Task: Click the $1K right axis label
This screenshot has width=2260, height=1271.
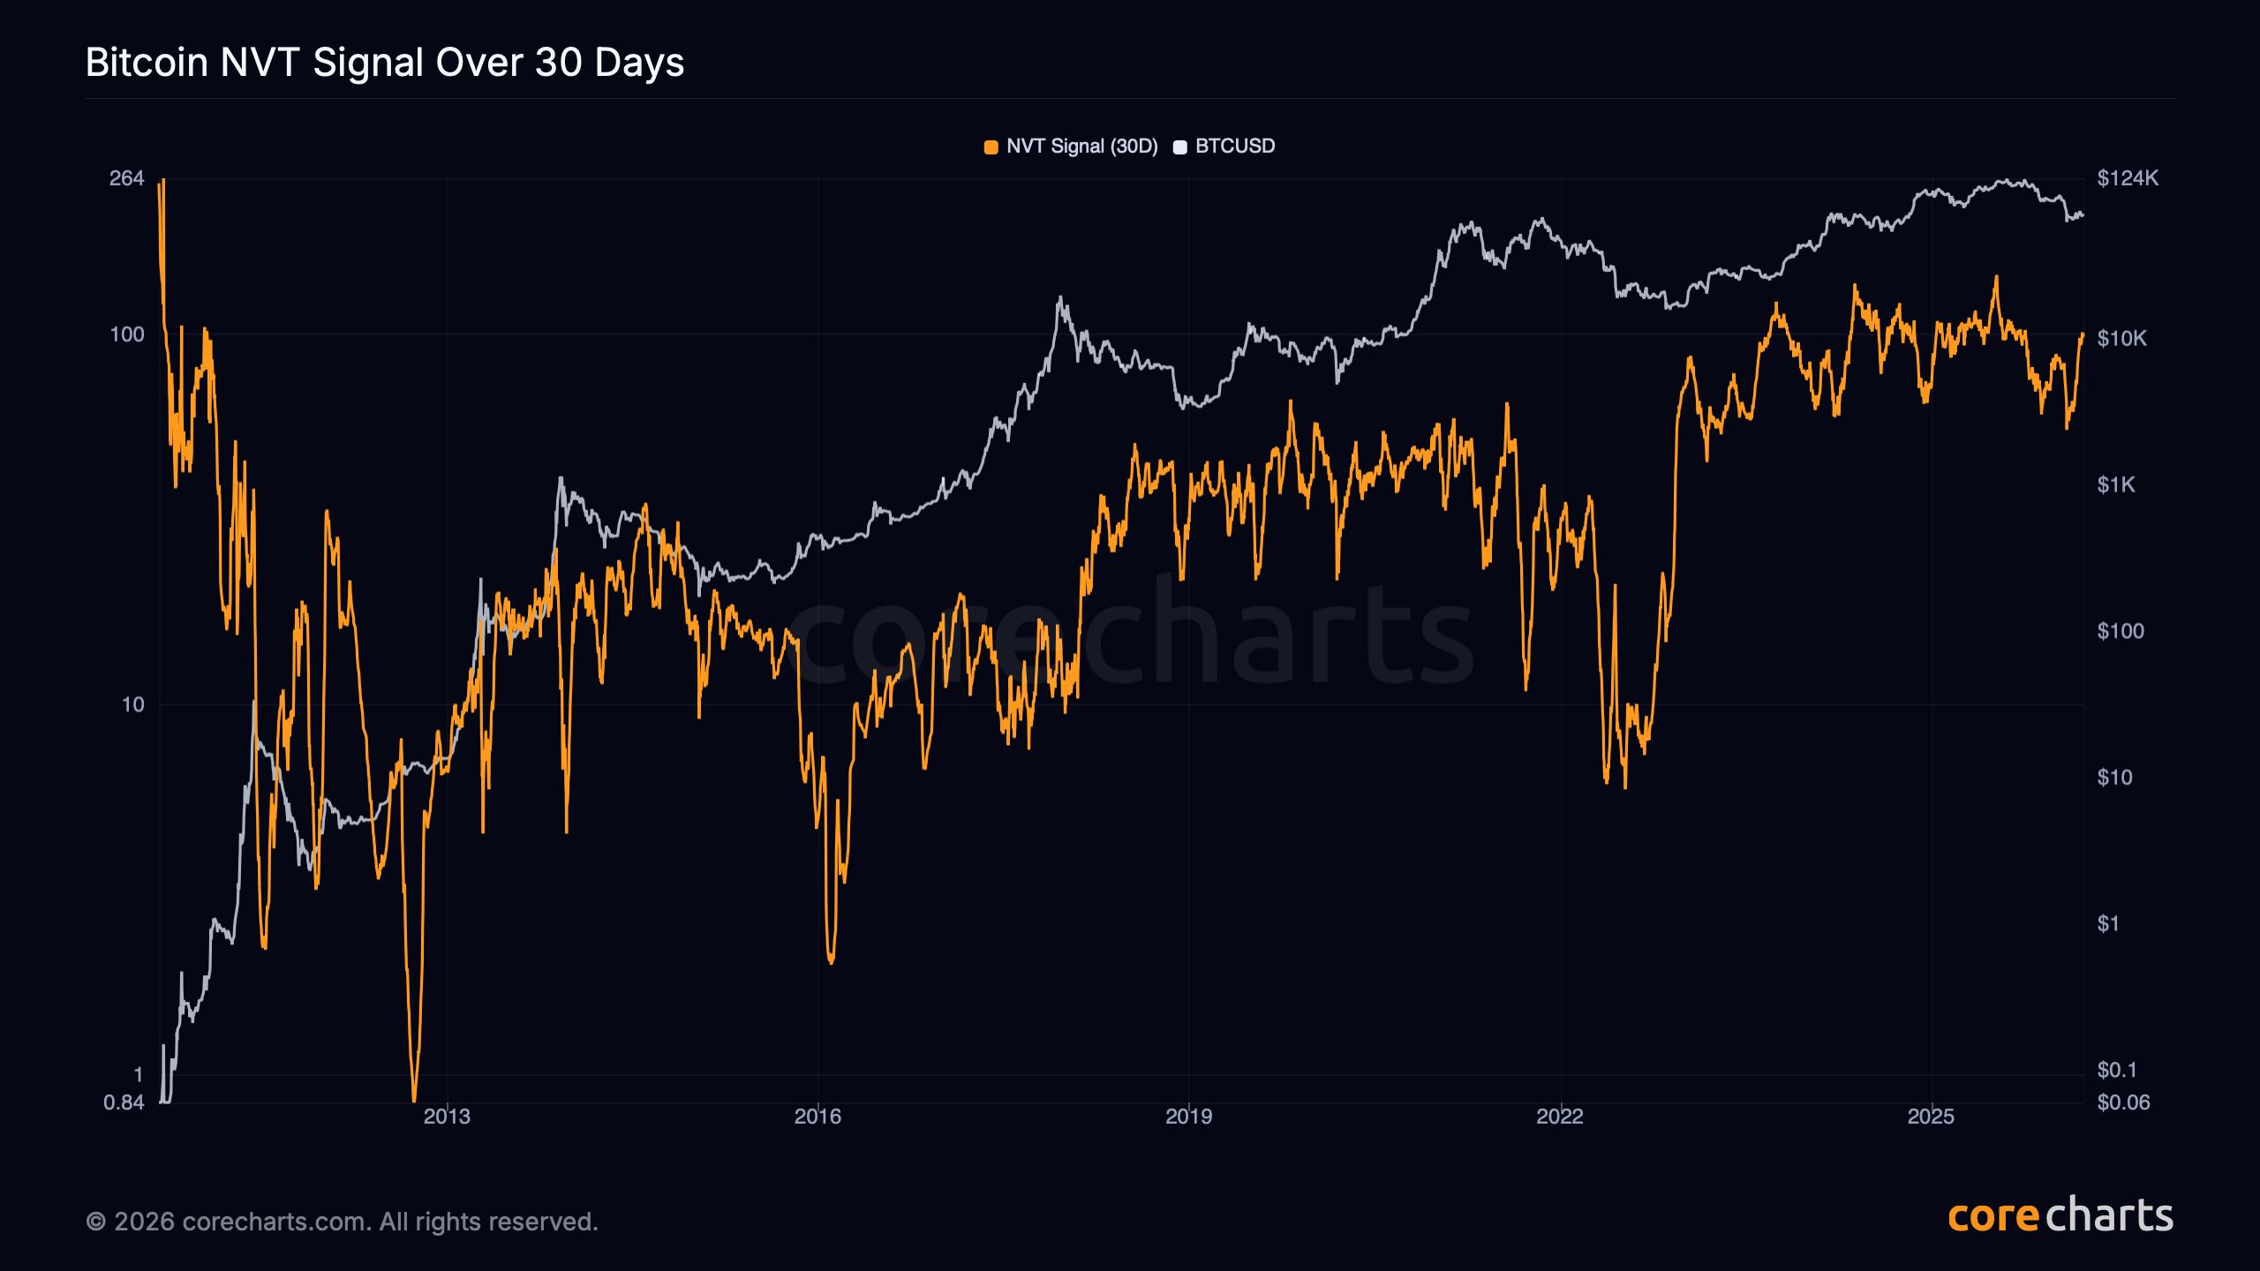Action: click(x=2115, y=485)
